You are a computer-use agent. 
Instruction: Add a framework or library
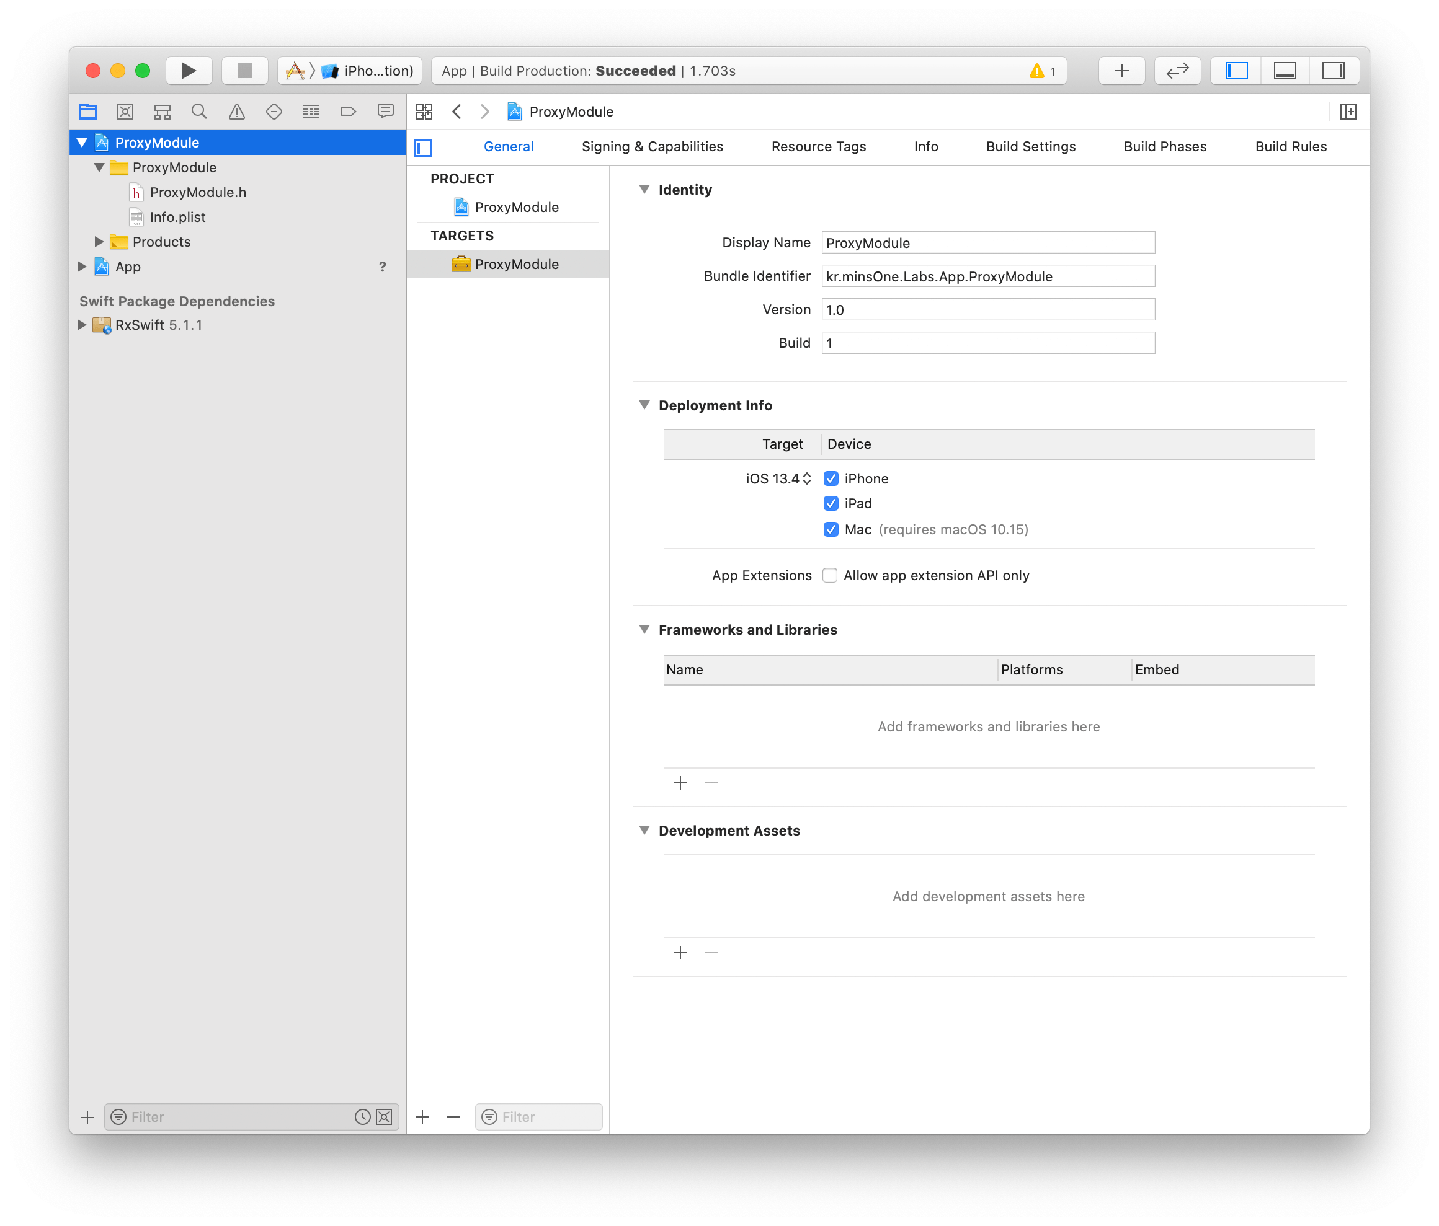click(680, 783)
